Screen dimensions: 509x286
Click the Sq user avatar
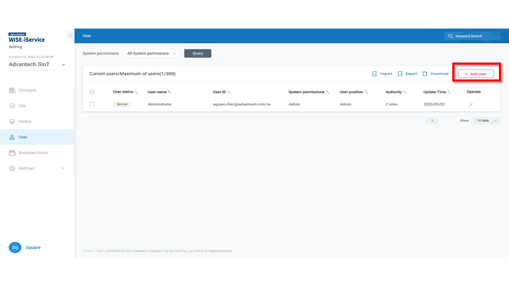[15, 247]
